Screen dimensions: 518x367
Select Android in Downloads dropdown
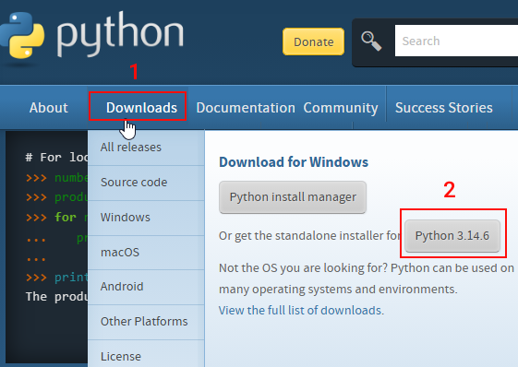(x=146, y=287)
